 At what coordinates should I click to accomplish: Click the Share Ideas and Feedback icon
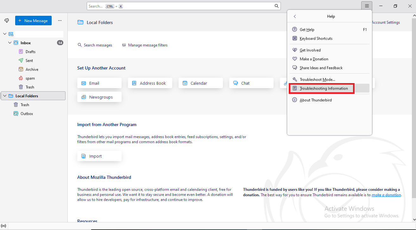(x=294, y=68)
